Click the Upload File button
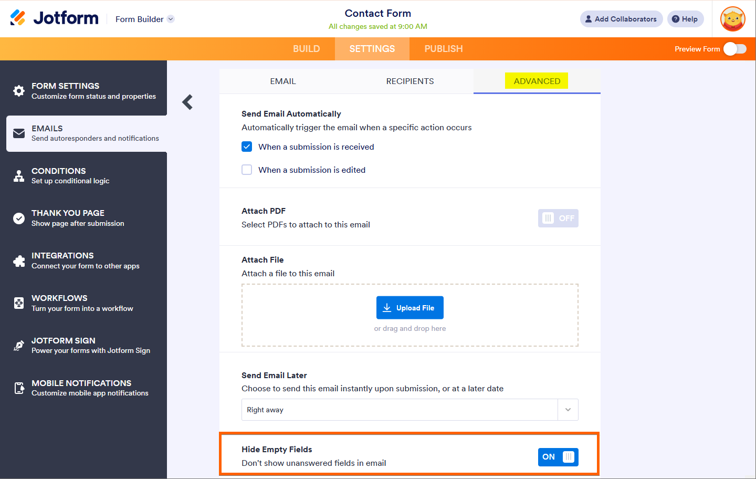This screenshot has width=756, height=479. click(x=410, y=308)
